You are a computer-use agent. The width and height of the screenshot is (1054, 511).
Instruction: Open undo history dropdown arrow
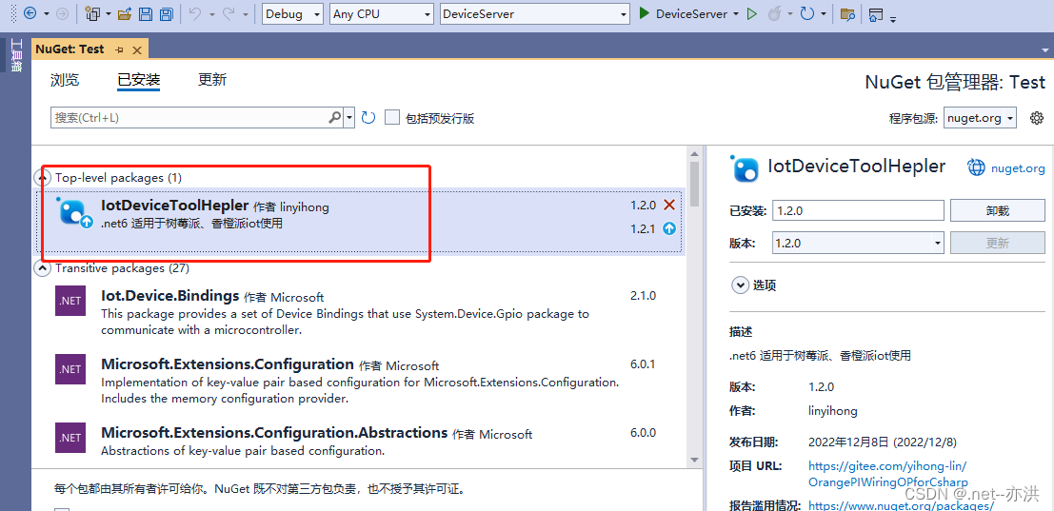[211, 14]
